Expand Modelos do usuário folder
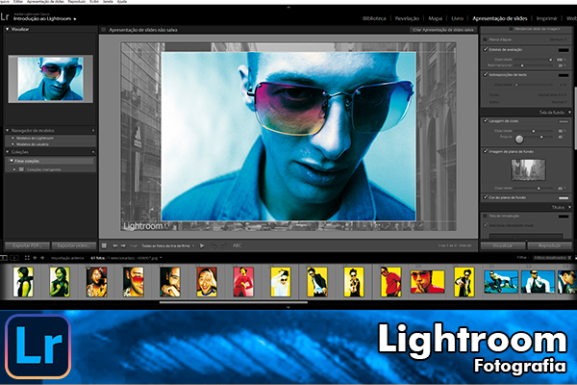The width and height of the screenshot is (577, 385). pos(13,144)
